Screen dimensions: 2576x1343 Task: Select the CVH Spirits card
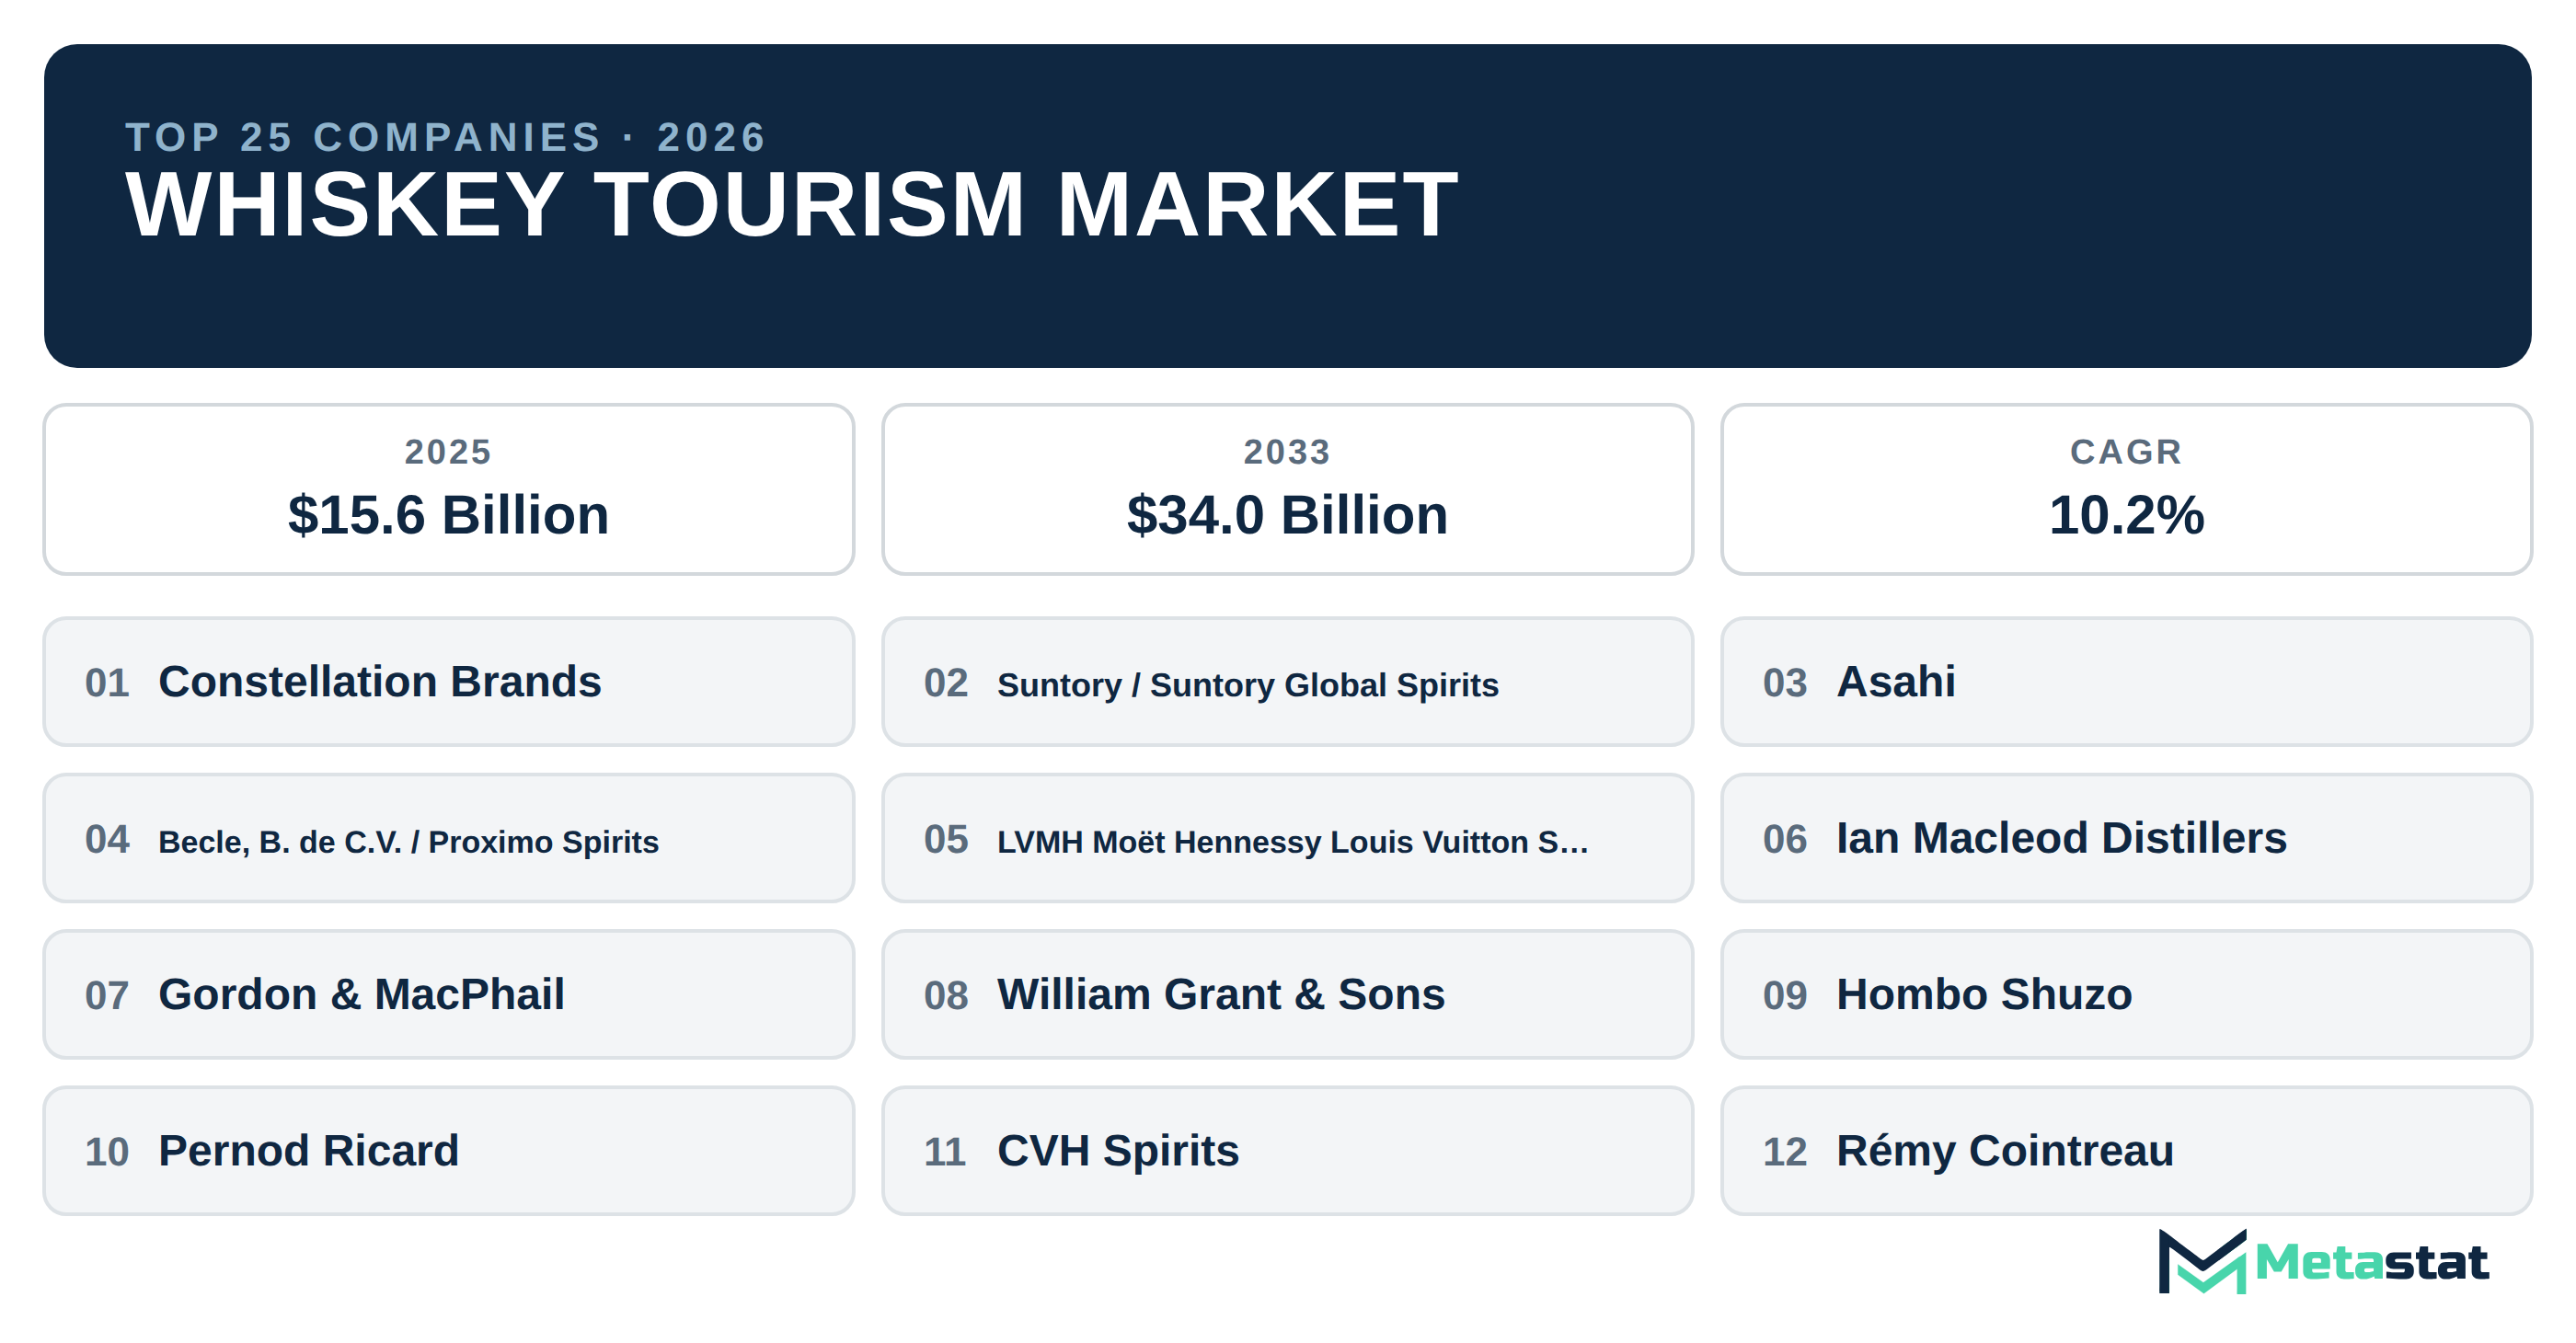(x=1287, y=1151)
